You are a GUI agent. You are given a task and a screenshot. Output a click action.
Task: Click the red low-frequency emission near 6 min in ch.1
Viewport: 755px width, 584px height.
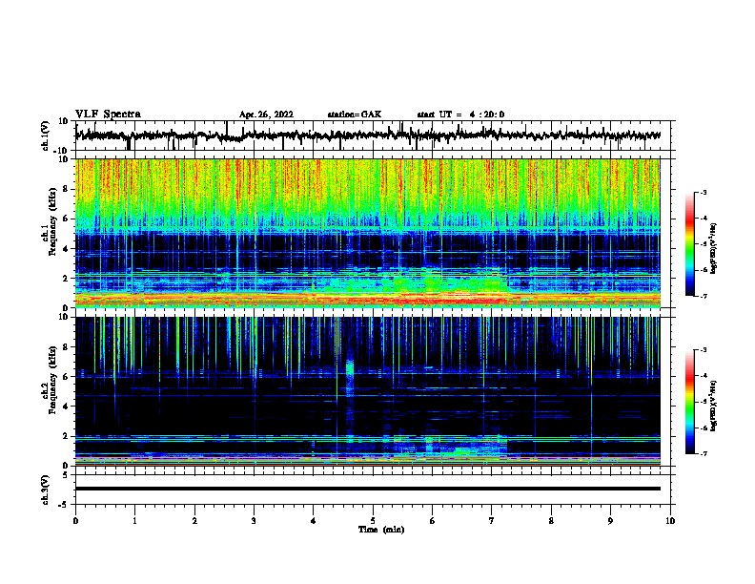tap(448, 300)
